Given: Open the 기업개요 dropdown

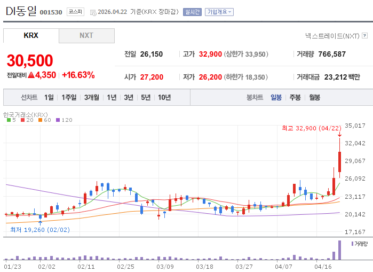Looking at the screenshot, I should click(x=219, y=12).
